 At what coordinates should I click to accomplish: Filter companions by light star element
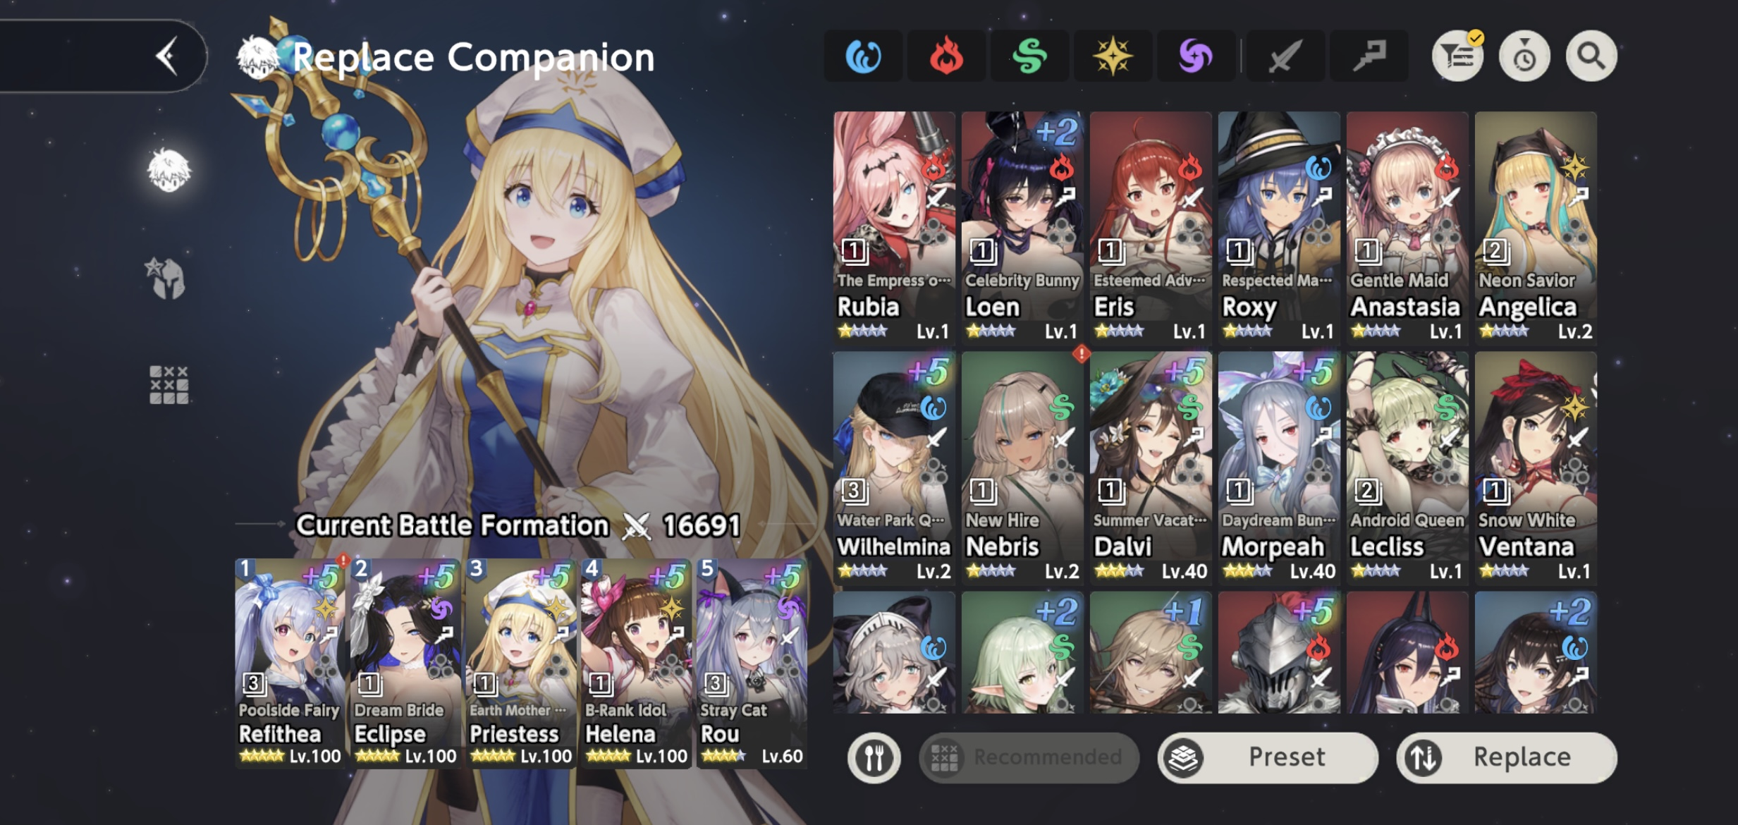(x=1113, y=56)
